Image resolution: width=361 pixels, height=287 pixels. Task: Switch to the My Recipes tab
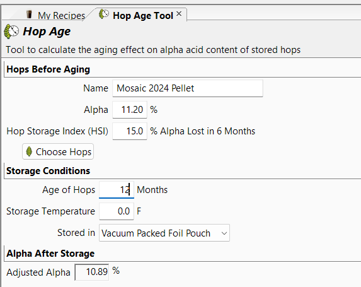click(x=55, y=15)
